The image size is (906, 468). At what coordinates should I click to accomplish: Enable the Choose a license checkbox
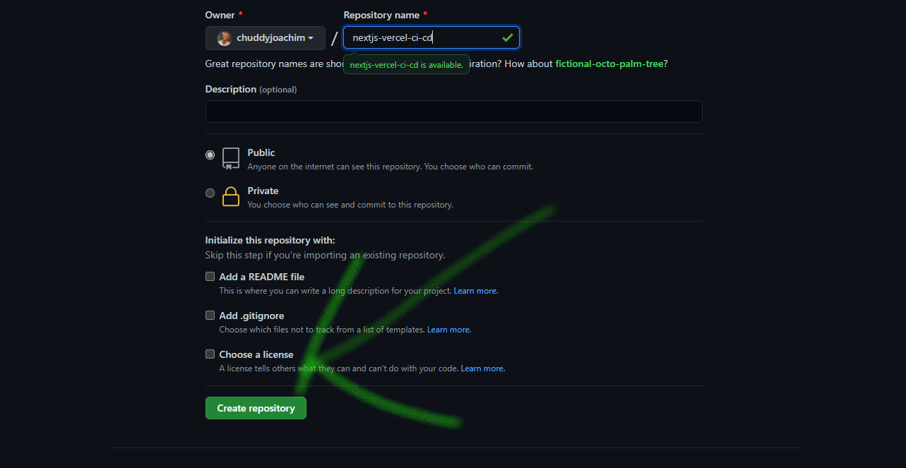tap(210, 354)
